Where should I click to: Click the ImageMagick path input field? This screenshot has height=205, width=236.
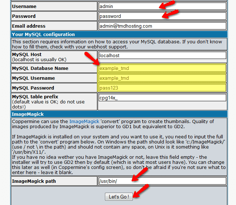[x=162, y=181]
